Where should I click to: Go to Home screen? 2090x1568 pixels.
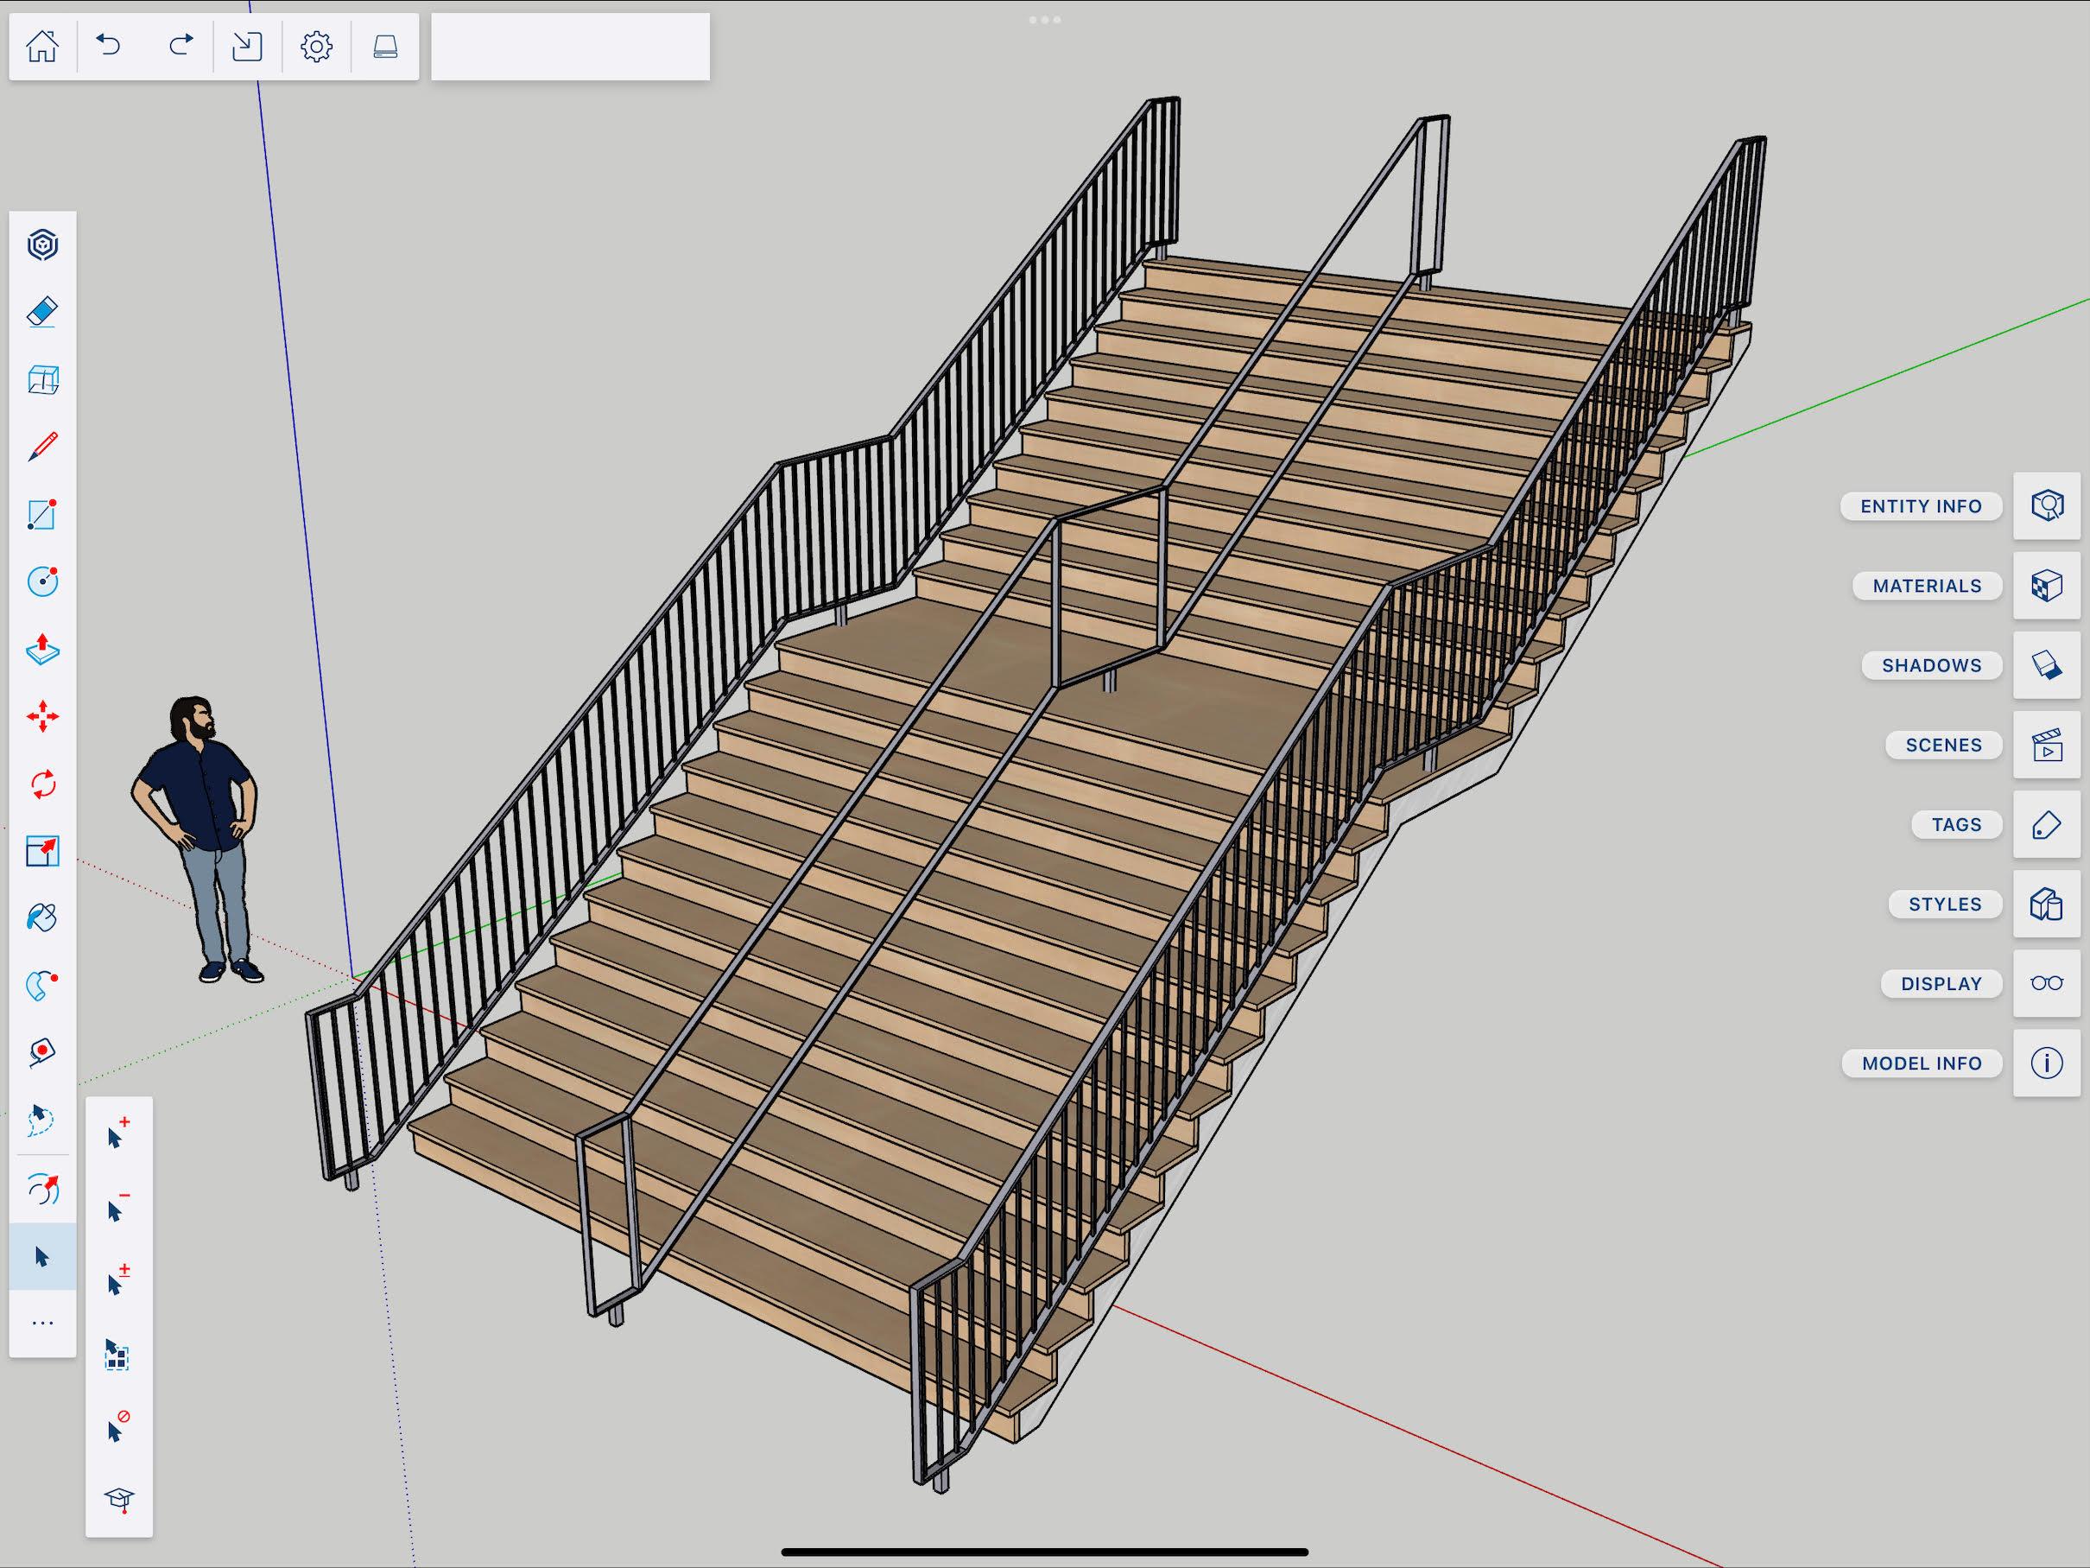click(41, 46)
